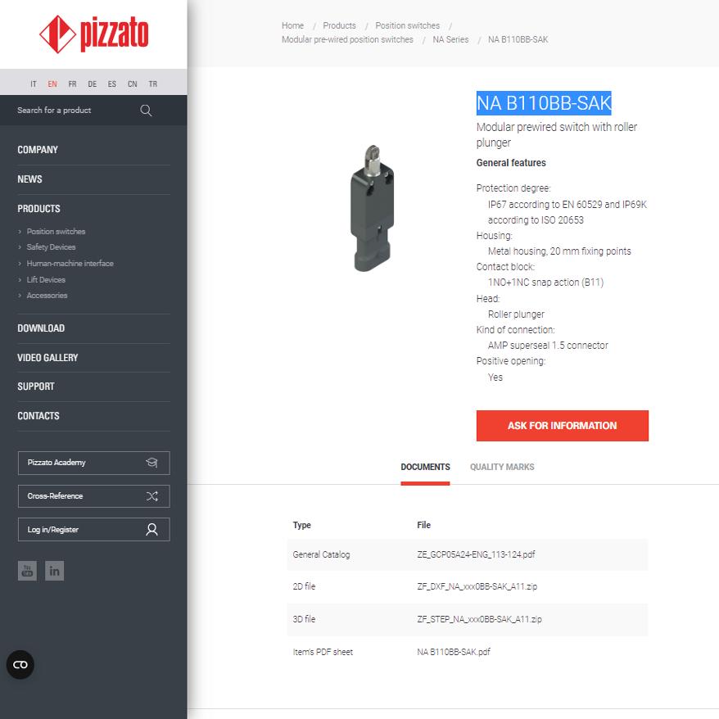Click '3D file' type cell
This screenshot has height=719, width=719.
point(304,619)
